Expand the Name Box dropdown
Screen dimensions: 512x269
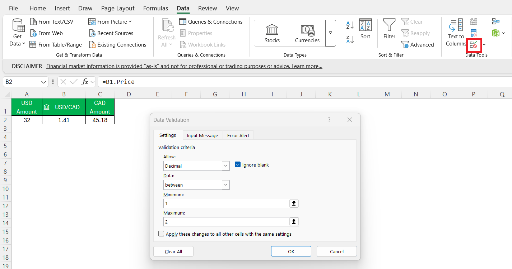point(44,82)
